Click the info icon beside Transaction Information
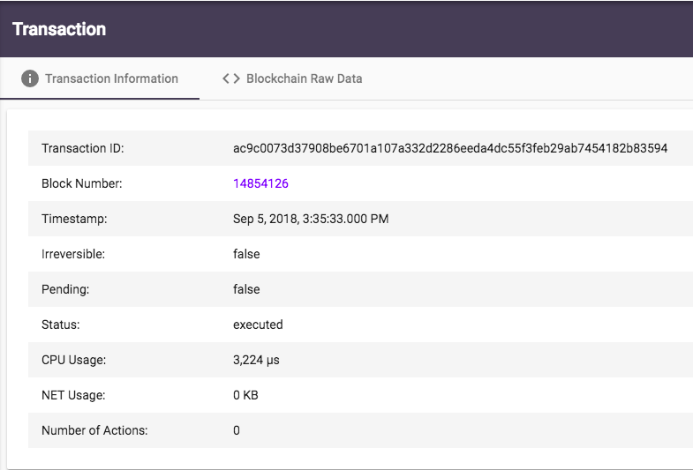The width and height of the screenshot is (693, 470). tap(30, 78)
